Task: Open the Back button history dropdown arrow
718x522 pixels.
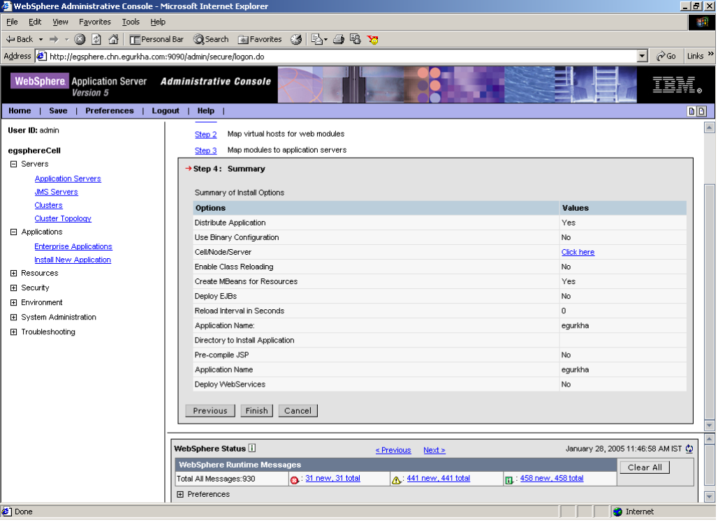Action: [41, 39]
